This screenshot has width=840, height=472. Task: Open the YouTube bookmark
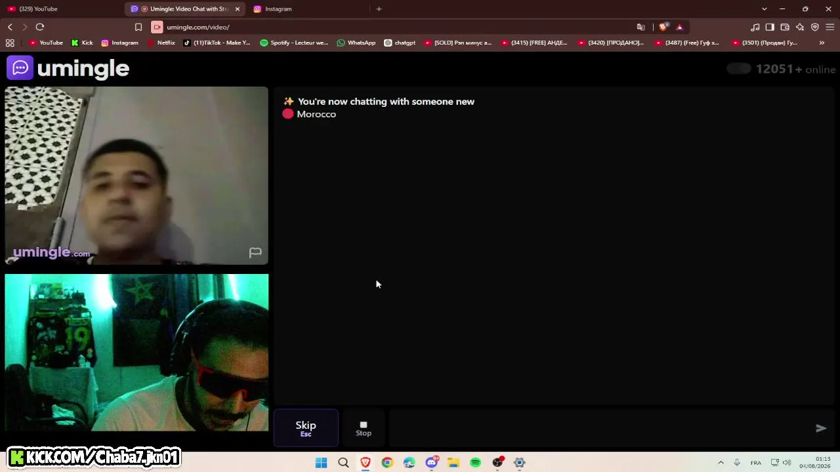point(46,43)
